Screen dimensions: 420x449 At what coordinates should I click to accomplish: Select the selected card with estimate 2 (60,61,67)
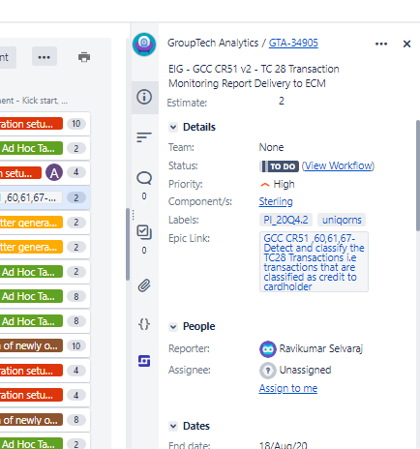pos(45,197)
